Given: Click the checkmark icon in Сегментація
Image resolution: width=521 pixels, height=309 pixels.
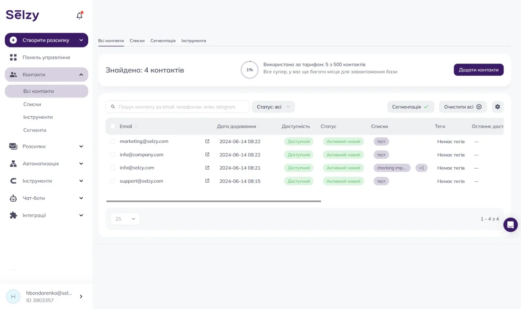Looking at the screenshot, I should pyautogui.click(x=426, y=107).
